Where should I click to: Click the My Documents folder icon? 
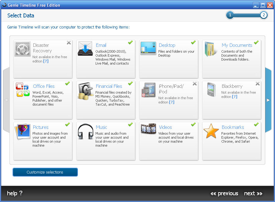click(211, 49)
